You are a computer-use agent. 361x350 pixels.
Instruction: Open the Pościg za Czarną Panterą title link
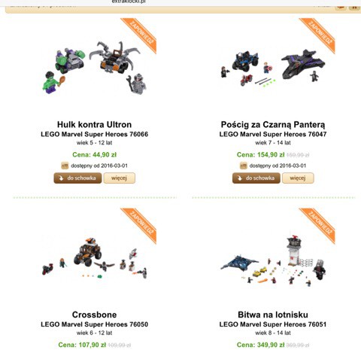coord(273,124)
